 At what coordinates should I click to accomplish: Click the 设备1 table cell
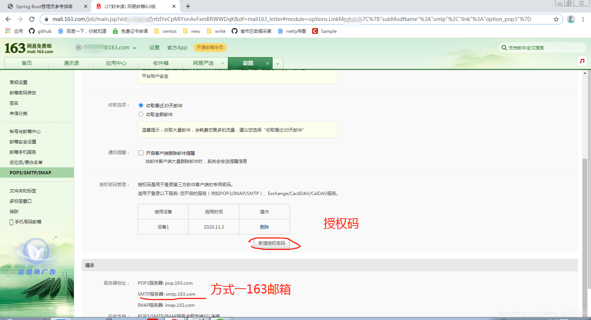coord(163,227)
